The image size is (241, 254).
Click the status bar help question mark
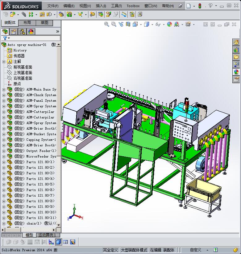pyautogui.click(x=215, y=250)
